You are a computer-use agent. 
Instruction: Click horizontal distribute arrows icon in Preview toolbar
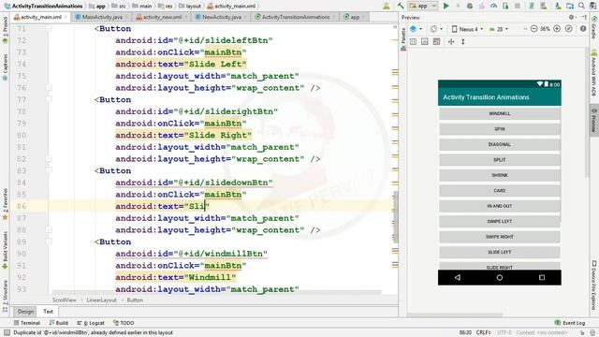[x=451, y=41]
